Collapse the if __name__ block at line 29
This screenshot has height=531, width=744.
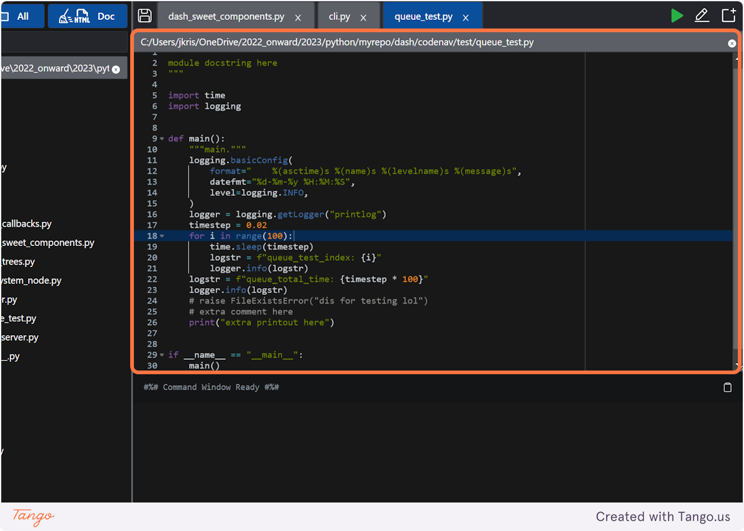pos(162,355)
